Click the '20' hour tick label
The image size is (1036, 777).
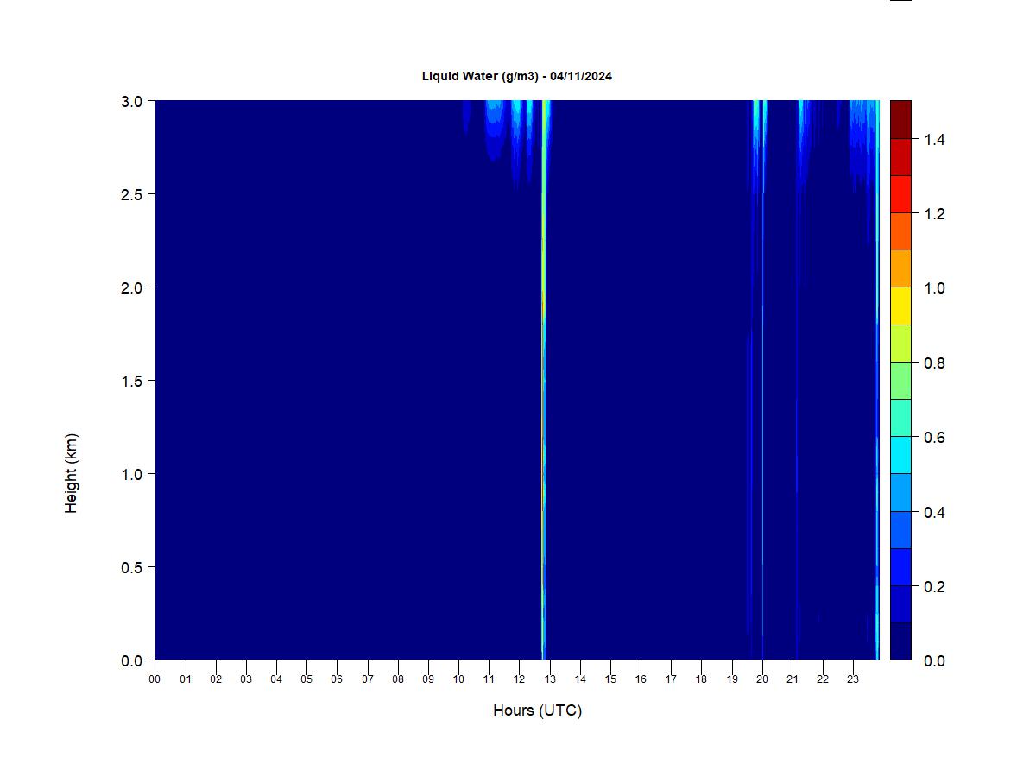762,679
